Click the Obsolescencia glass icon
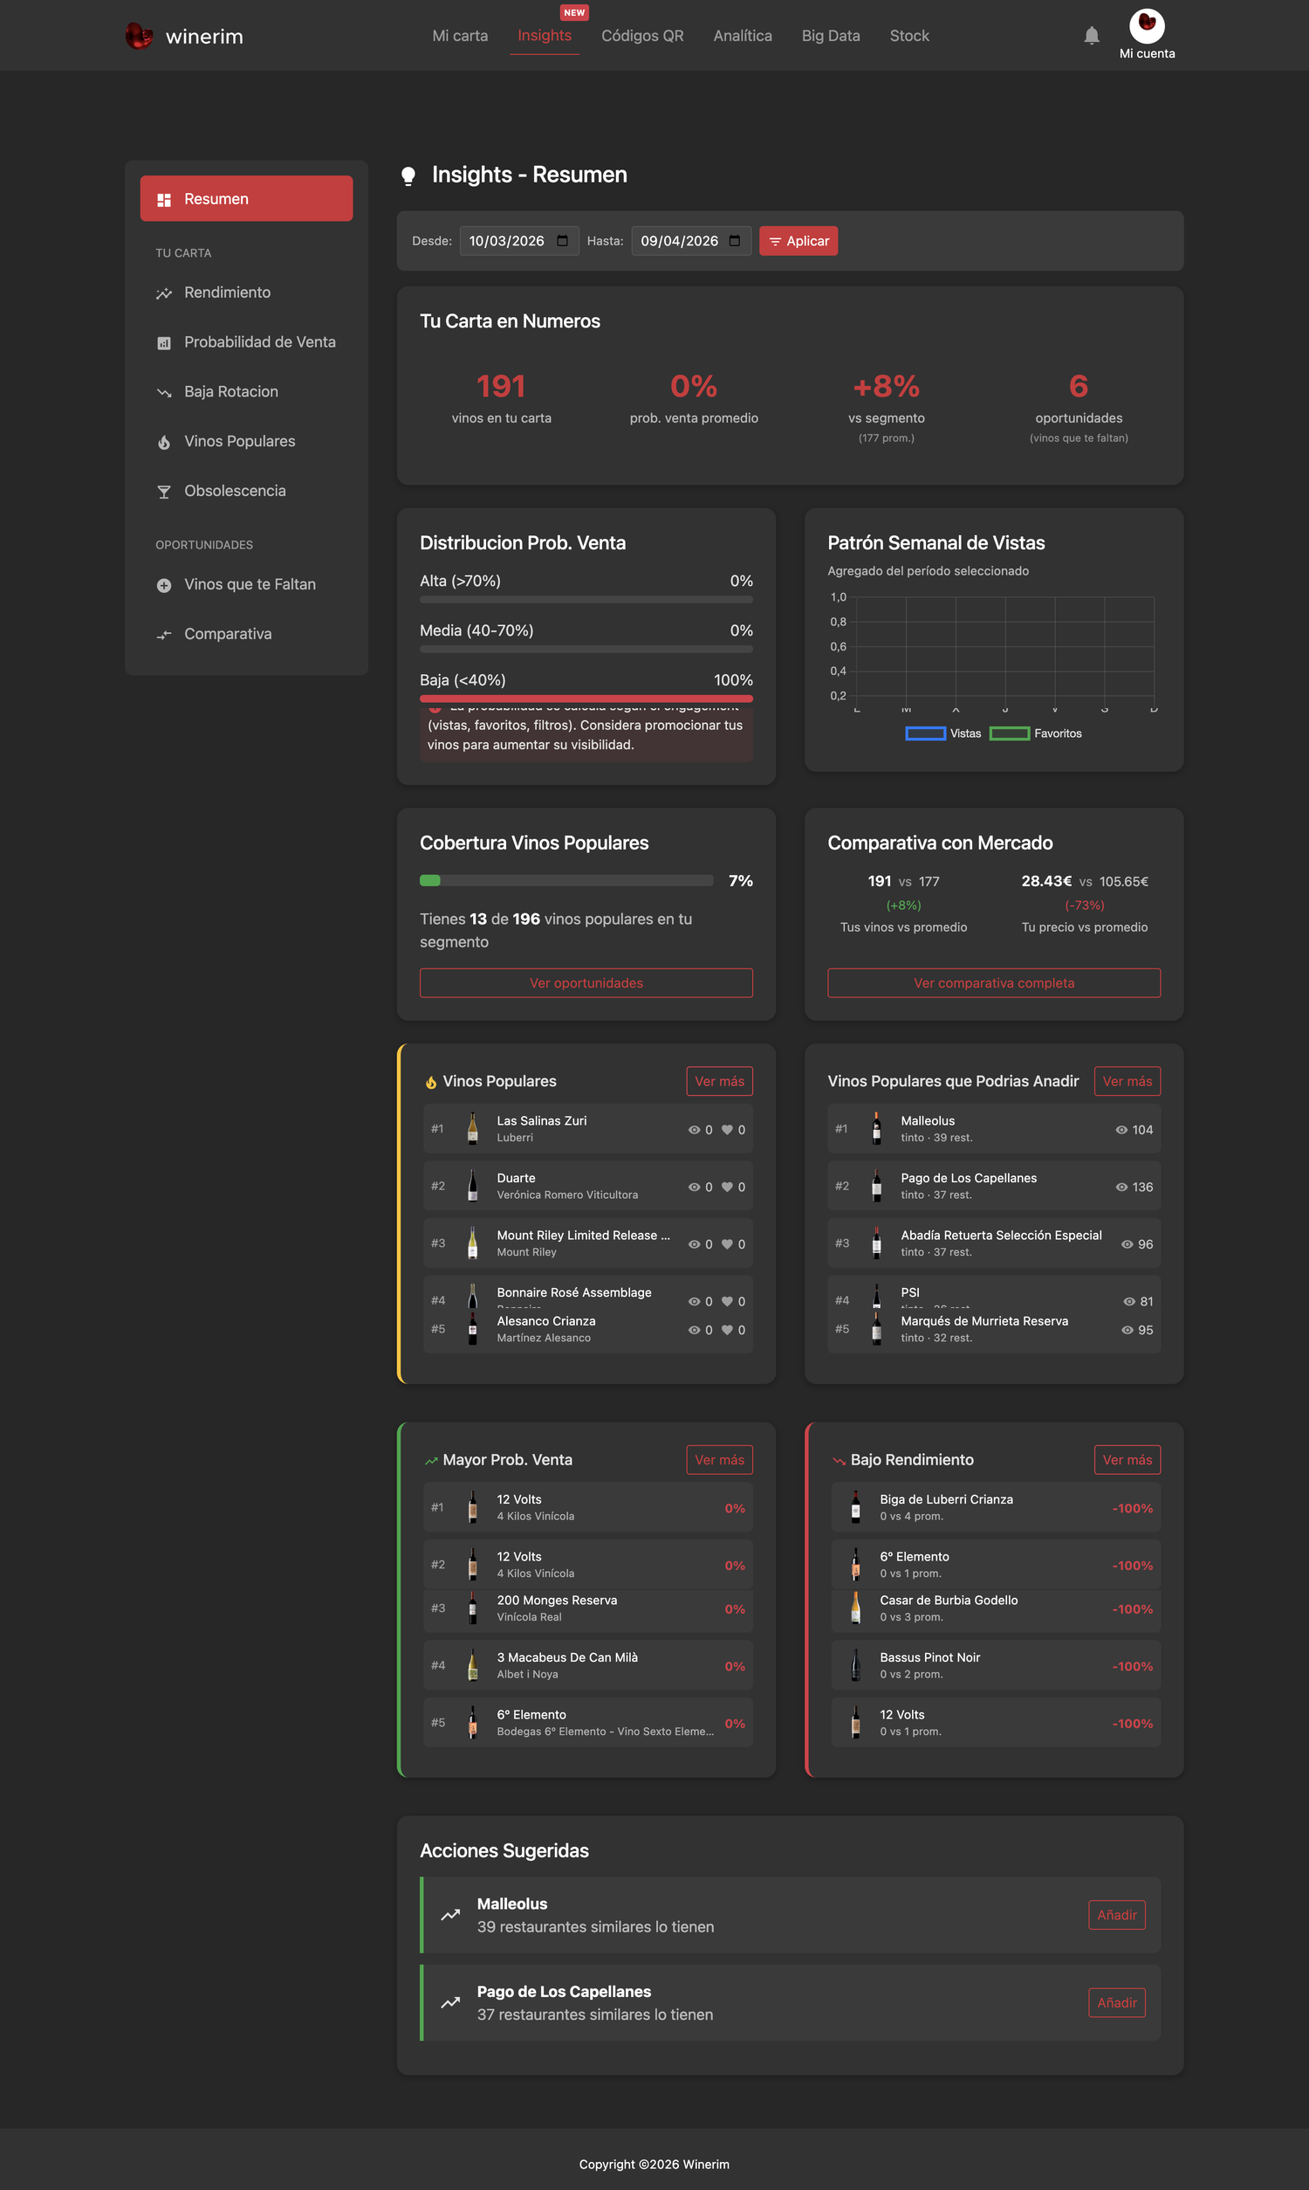The width and height of the screenshot is (1309, 2190). click(164, 492)
